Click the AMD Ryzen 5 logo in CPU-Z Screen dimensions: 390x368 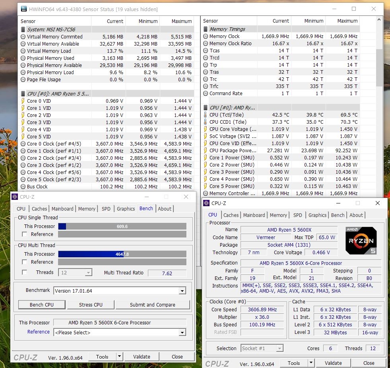(361, 240)
